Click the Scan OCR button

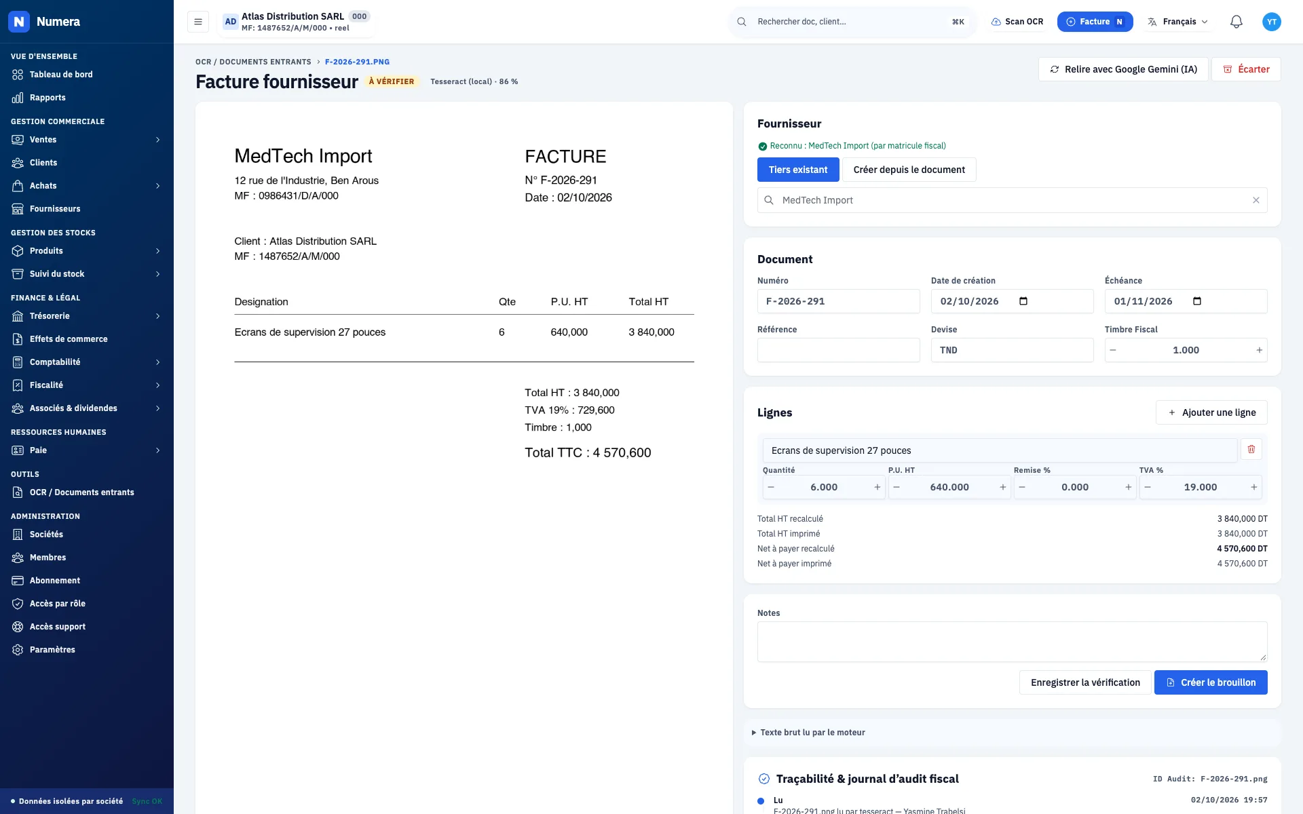coord(1017,22)
